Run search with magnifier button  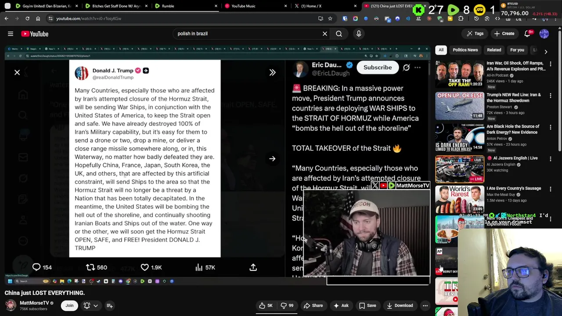[339, 34]
